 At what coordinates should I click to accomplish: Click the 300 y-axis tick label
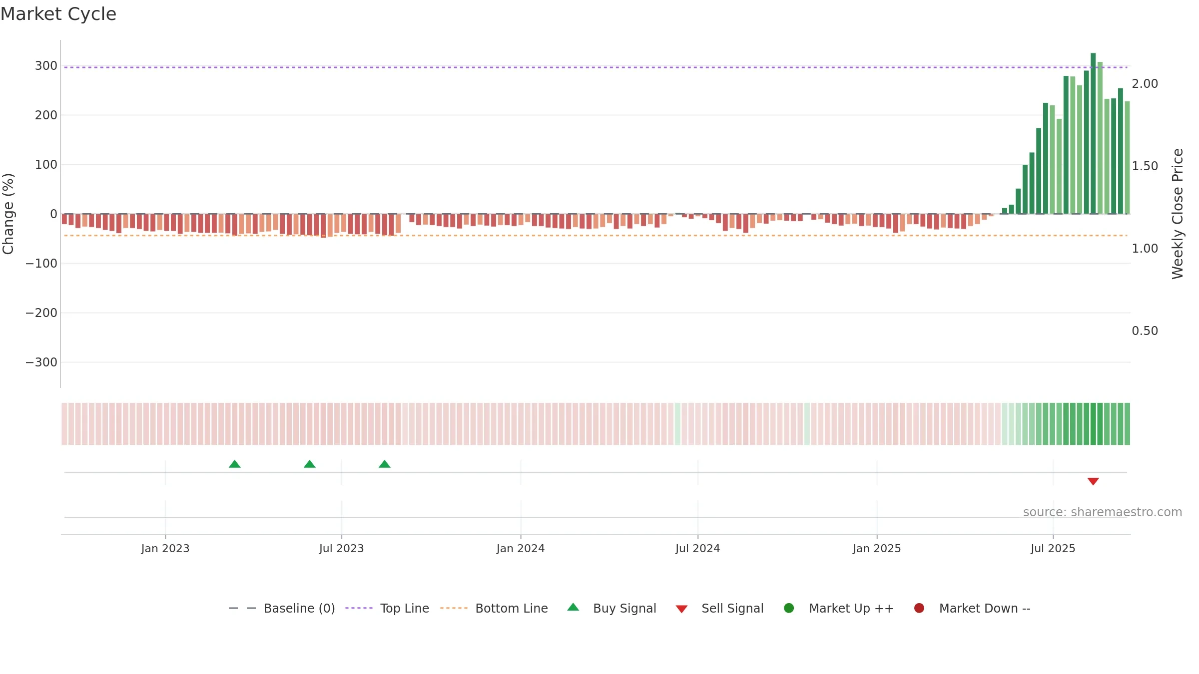tap(46, 66)
